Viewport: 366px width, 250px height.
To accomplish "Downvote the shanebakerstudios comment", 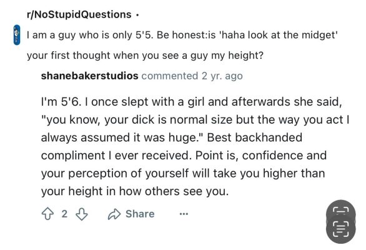I will 82,214.
